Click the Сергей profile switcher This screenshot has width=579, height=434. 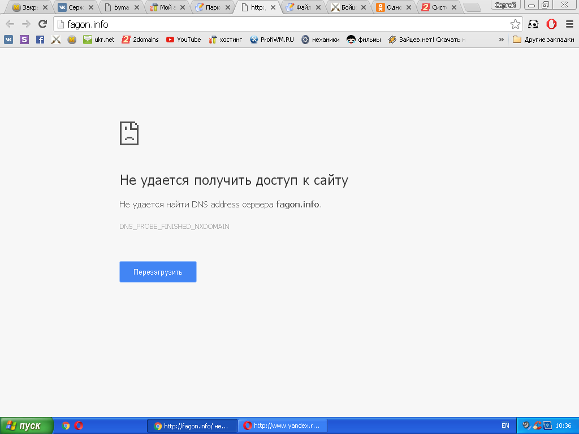(505, 5)
